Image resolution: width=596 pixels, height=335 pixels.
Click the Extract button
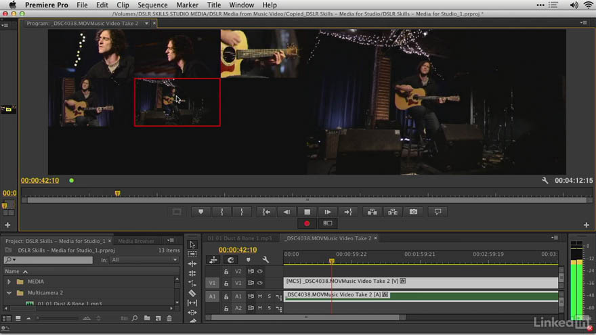(393, 212)
